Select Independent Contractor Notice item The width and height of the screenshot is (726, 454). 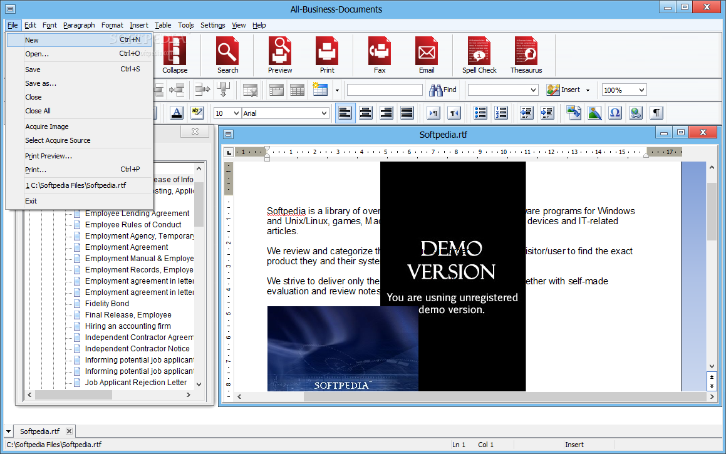pyautogui.click(x=137, y=348)
